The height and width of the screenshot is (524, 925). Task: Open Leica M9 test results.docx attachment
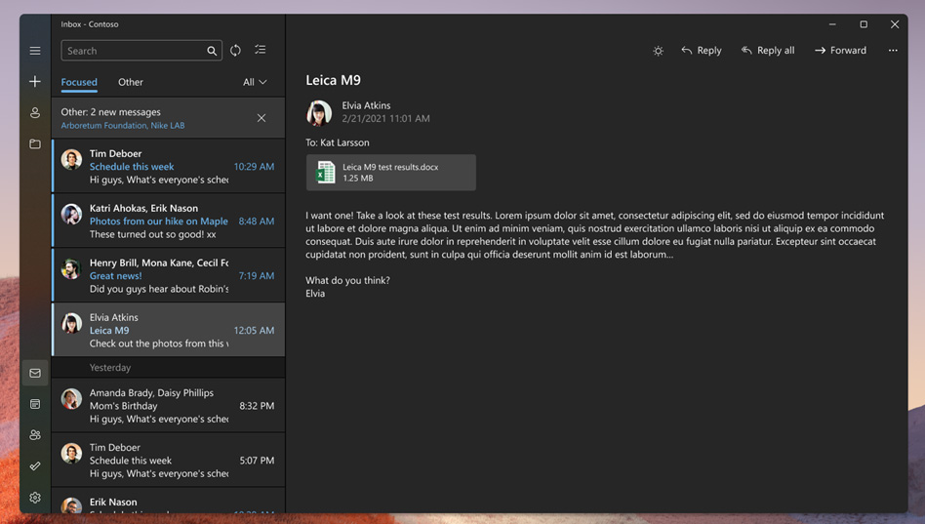[x=390, y=173]
